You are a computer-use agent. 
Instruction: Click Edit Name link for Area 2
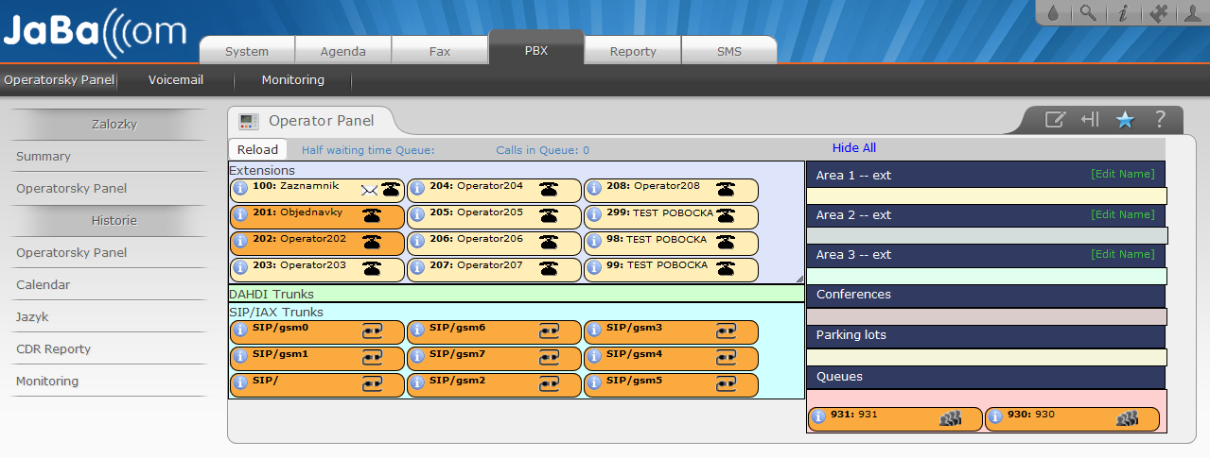[1122, 214]
